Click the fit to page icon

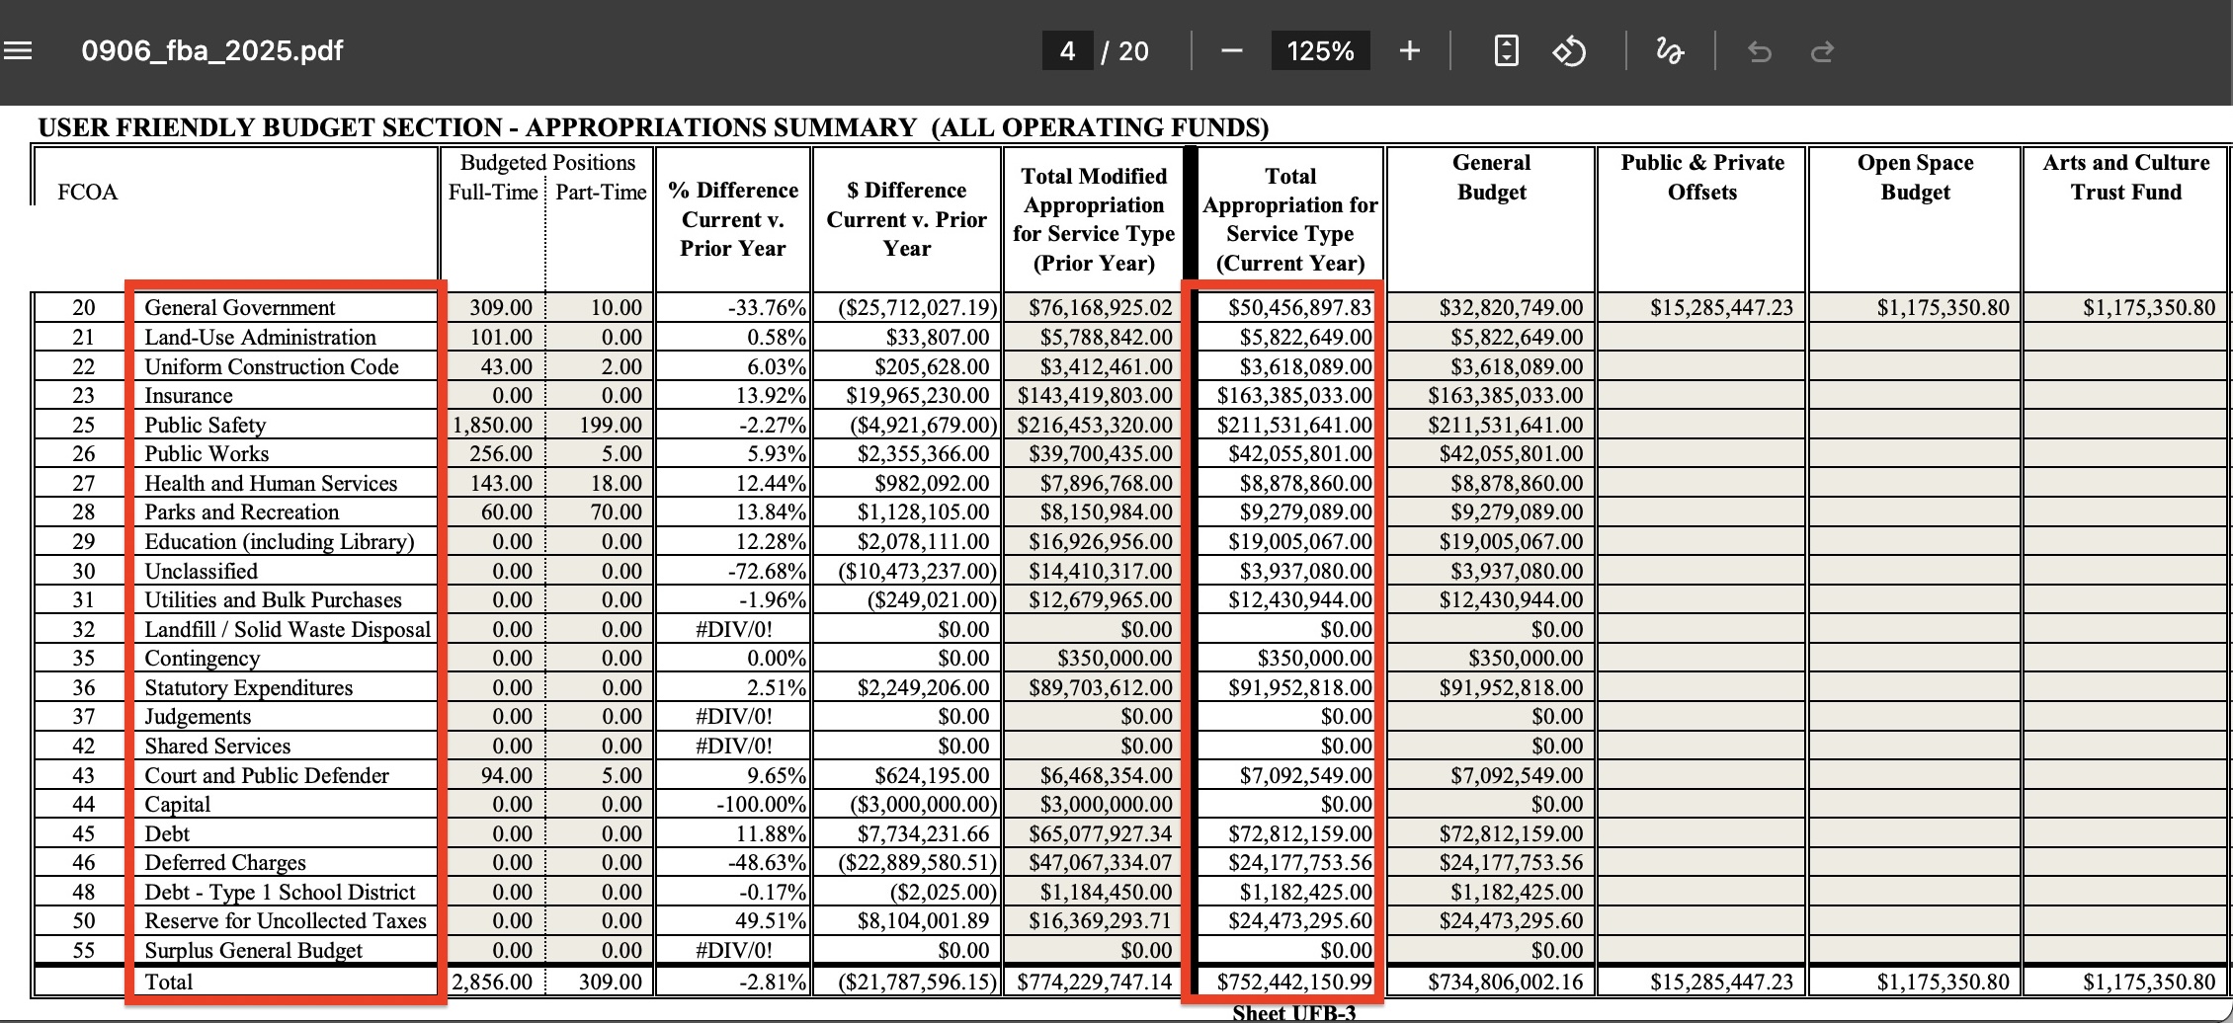click(x=1506, y=50)
